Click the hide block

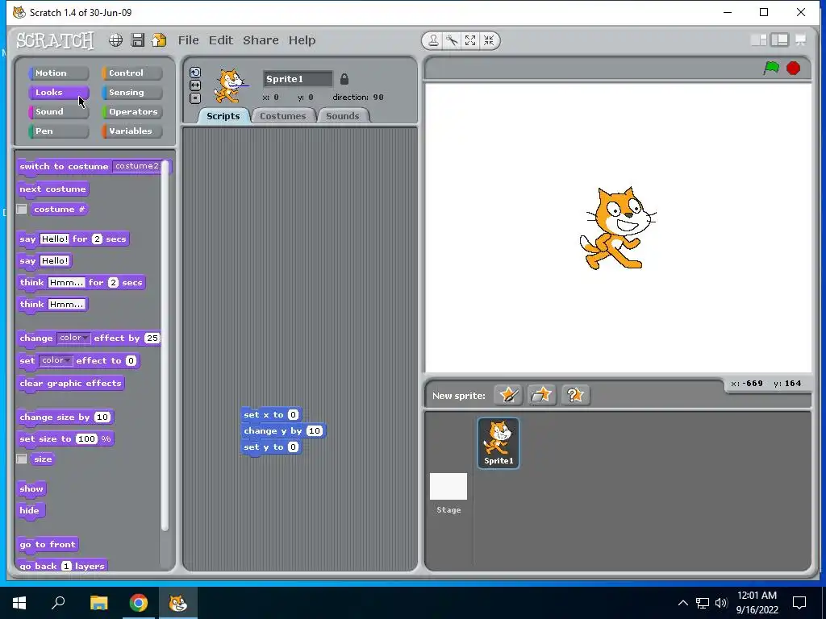(x=30, y=510)
